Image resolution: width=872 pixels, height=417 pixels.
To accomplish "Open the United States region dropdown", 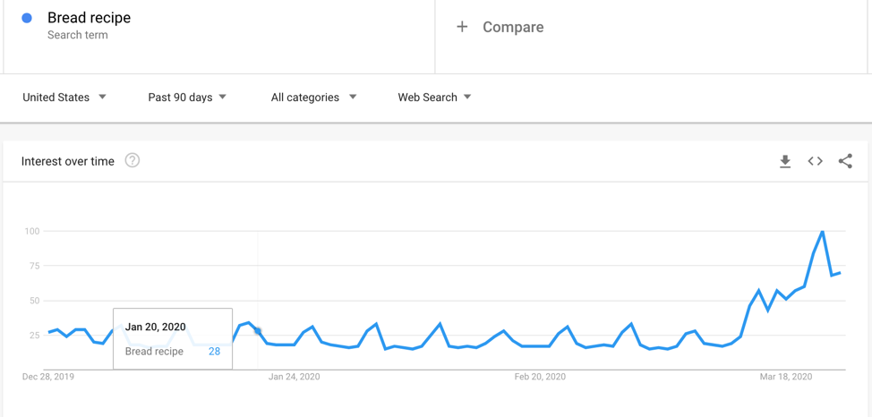I will tap(64, 97).
